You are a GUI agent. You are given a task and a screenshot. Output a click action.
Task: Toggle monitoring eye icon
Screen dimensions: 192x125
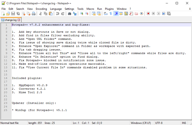point(141,14)
